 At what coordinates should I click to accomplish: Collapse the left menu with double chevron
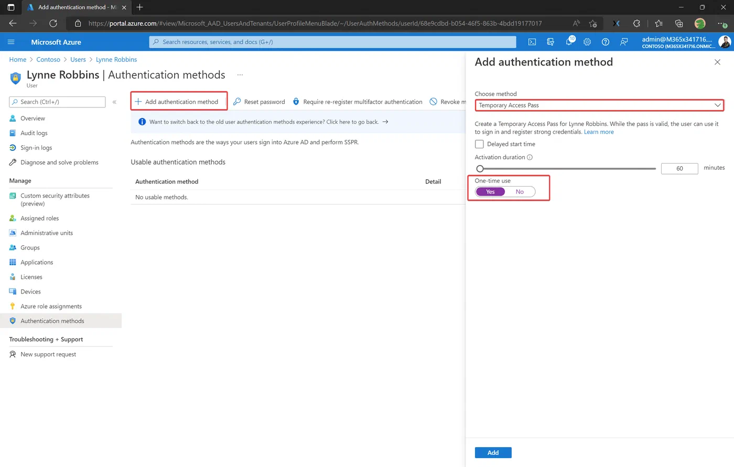pyautogui.click(x=114, y=102)
